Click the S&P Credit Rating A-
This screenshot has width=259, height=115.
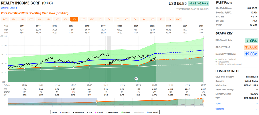(256, 90)
